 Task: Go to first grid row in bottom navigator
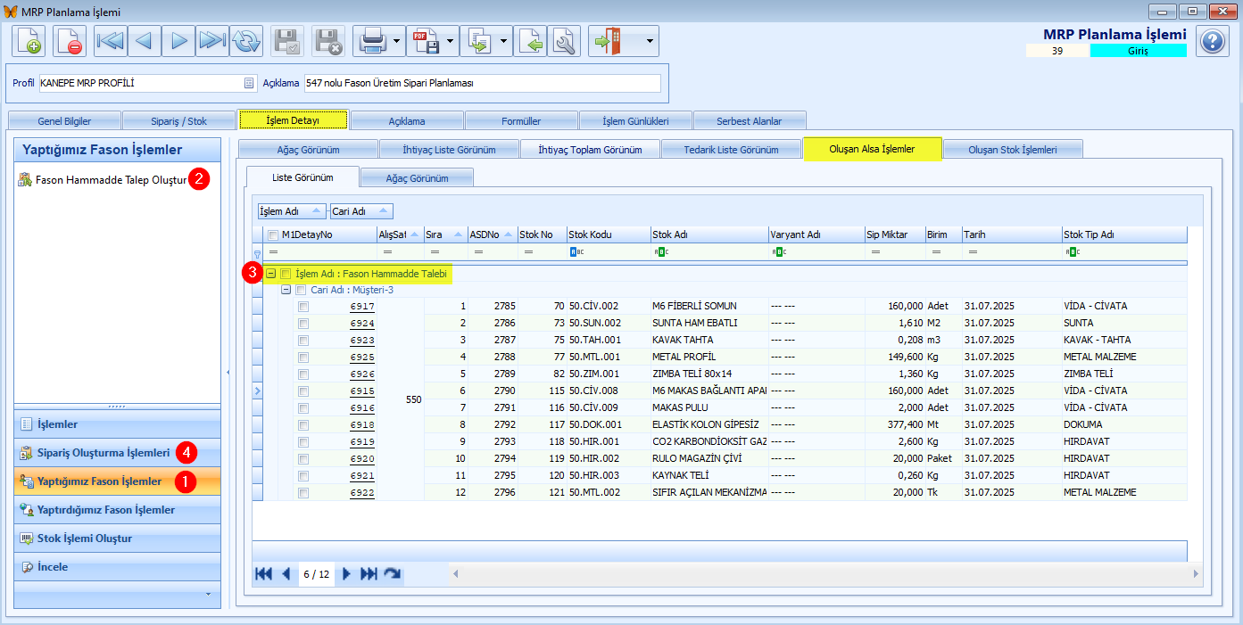pos(263,574)
